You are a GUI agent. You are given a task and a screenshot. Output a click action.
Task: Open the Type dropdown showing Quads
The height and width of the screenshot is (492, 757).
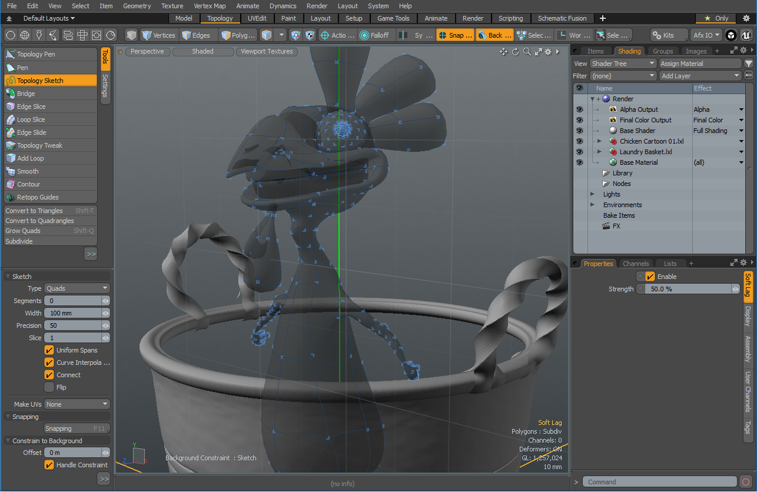[76, 288]
